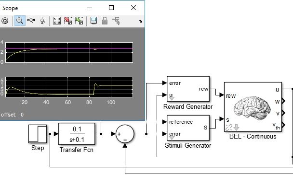Select the BEL - Continuous brain block
Screen dimensions: 293x175
pos(253,107)
